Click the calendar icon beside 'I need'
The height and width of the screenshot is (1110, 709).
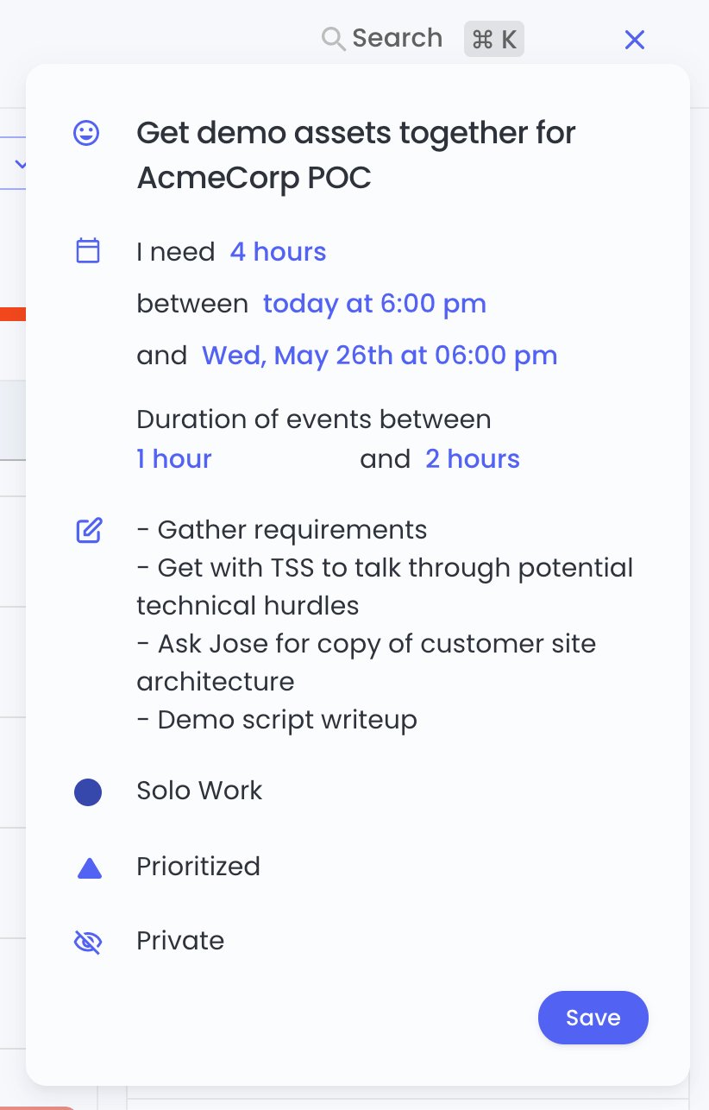(x=88, y=251)
